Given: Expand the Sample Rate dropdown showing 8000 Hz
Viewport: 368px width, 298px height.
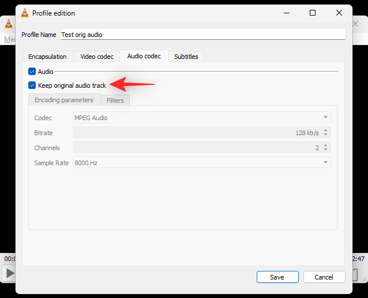Looking at the screenshot, I should coord(202,162).
